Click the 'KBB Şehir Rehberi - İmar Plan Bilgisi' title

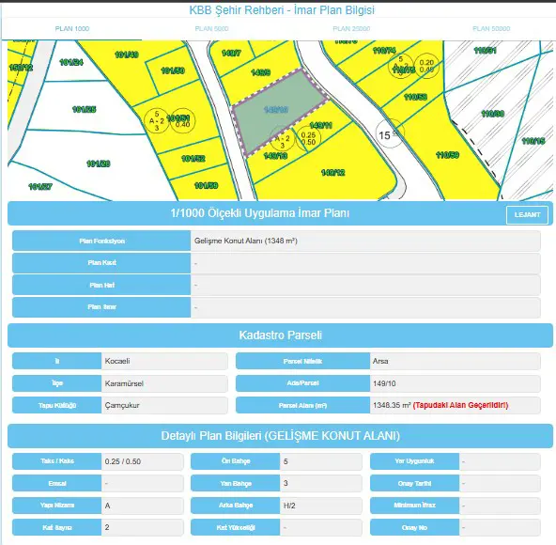282,10
